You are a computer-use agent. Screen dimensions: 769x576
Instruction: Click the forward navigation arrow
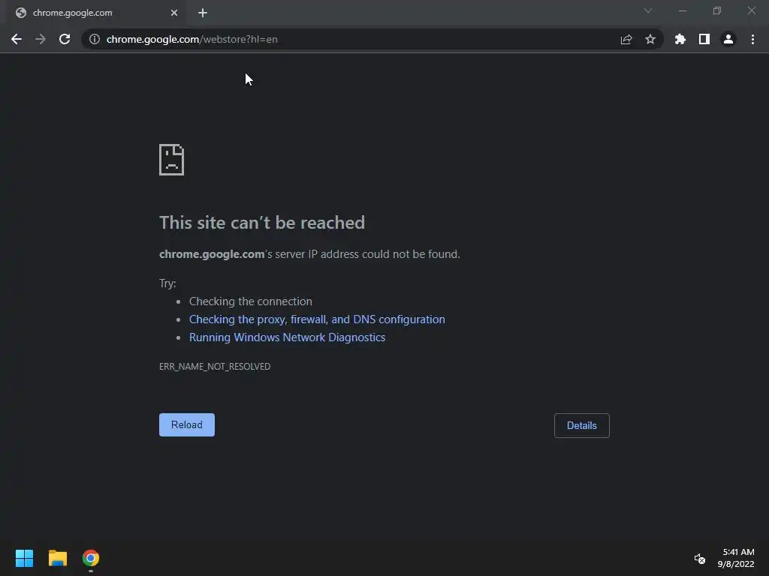click(41, 39)
